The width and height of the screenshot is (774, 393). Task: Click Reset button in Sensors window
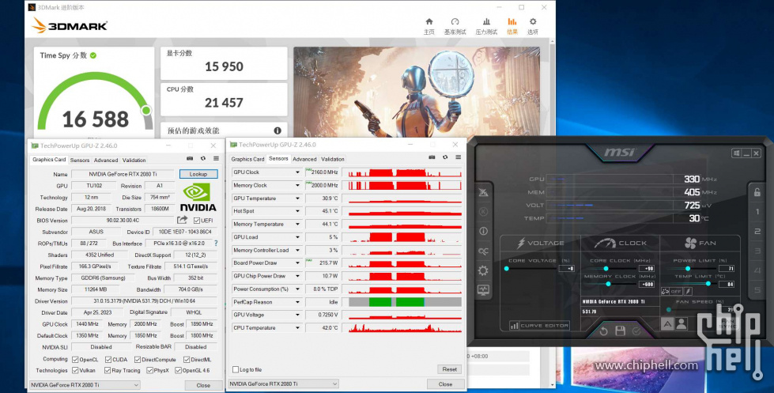(x=449, y=369)
